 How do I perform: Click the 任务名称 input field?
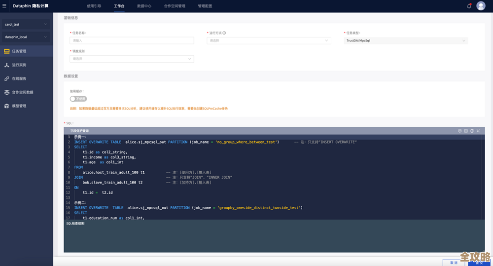pos(132,40)
